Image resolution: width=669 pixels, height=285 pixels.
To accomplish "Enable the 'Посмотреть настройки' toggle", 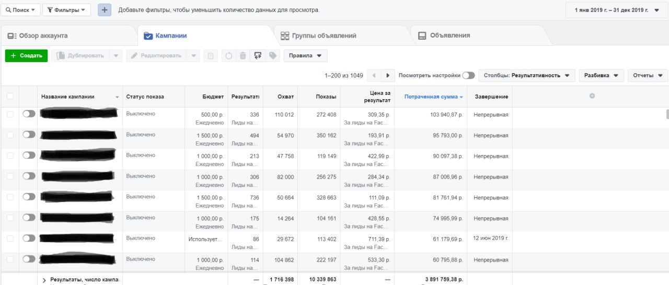I will pyautogui.click(x=468, y=76).
